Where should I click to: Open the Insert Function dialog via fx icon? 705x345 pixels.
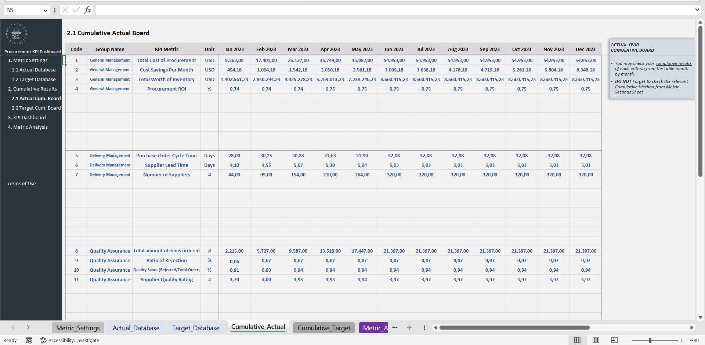87,10
